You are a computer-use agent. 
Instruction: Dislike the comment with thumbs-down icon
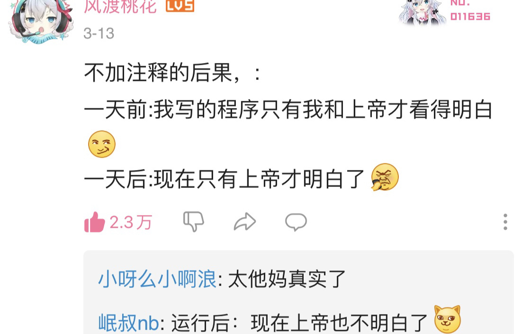194,222
